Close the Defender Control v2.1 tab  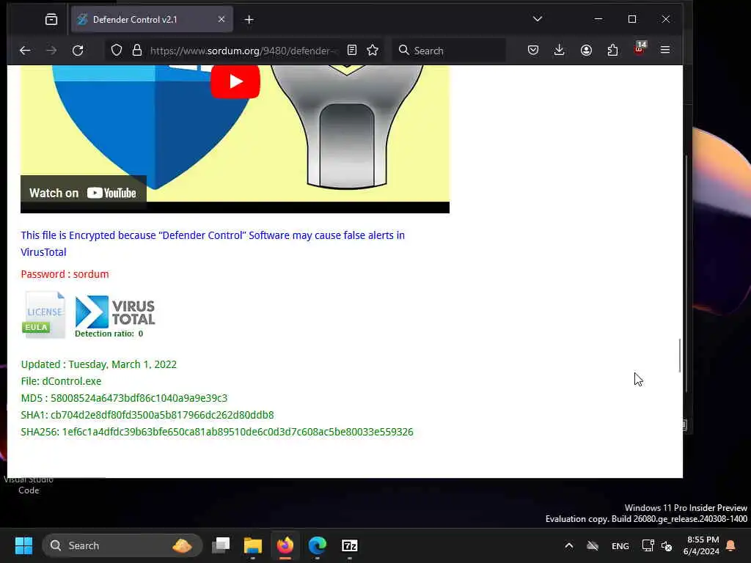pyautogui.click(x=221, y=19)
